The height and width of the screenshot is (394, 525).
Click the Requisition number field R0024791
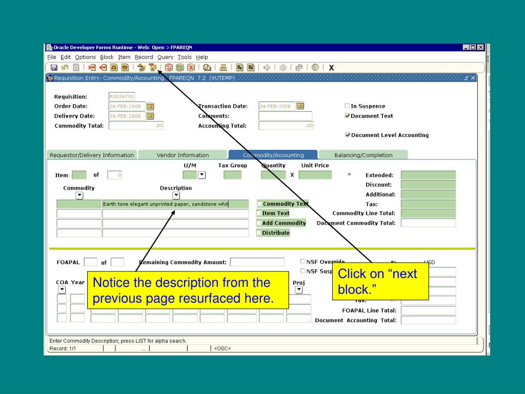pyautogui.click(x=122, y=96)
